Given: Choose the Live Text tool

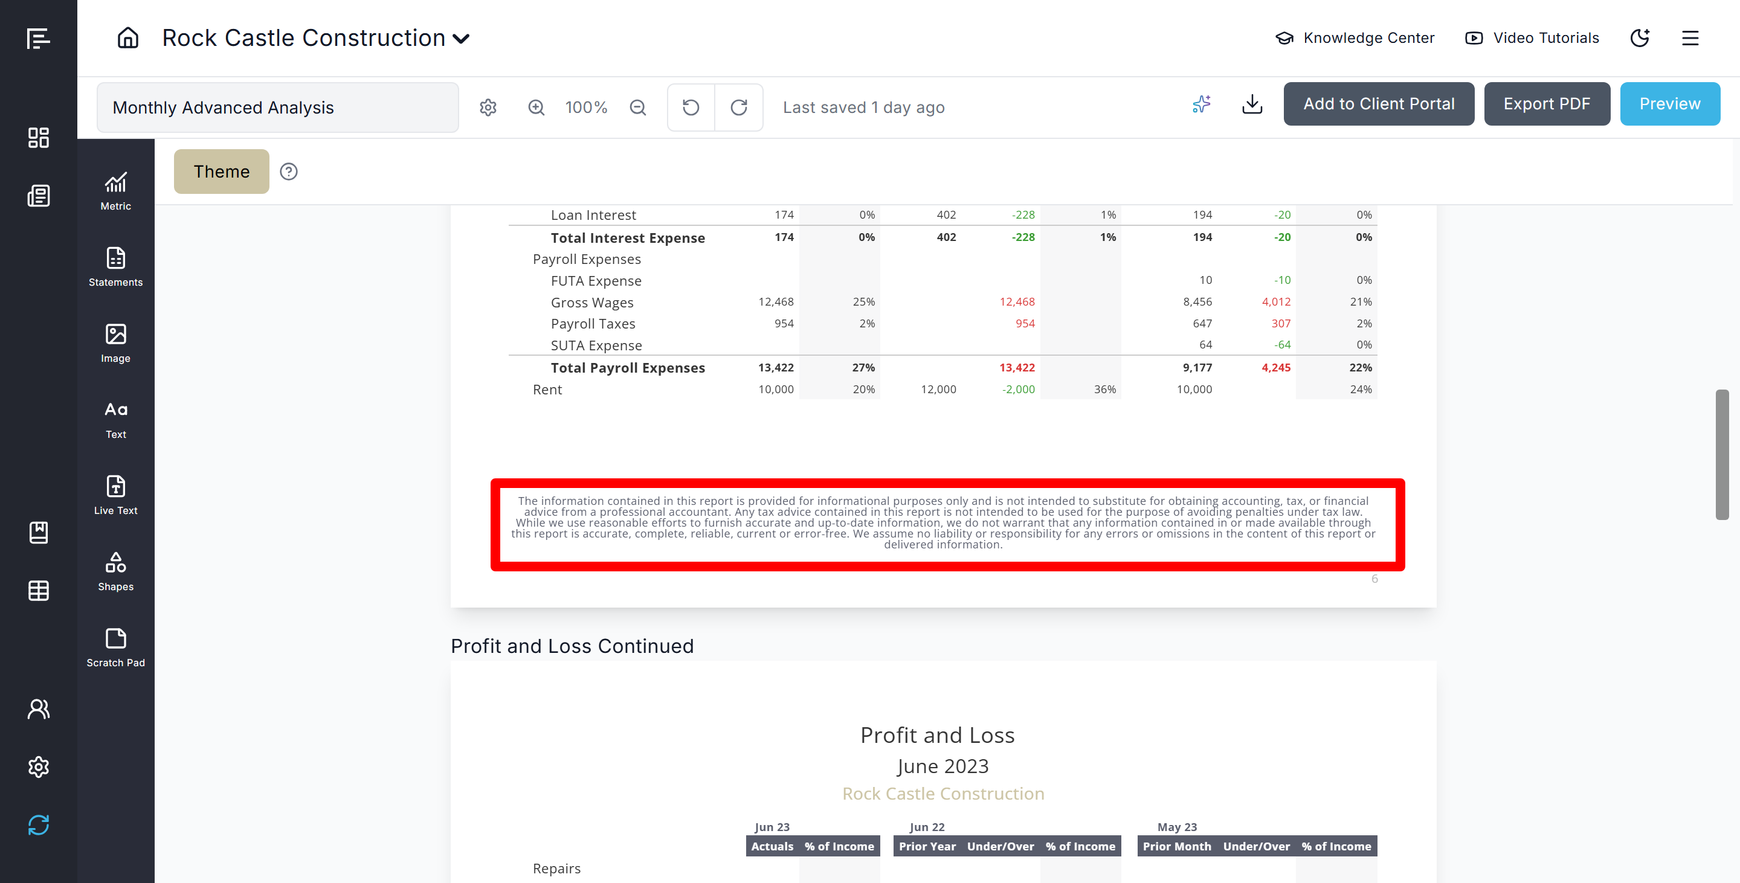Looking at the screenshot, I should click(115, 495).
